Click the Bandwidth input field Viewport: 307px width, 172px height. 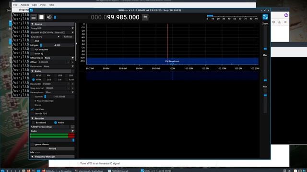click(54, 84)
